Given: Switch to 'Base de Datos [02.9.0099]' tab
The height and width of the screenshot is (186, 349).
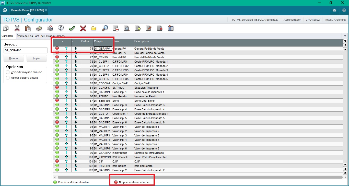Looking at the screenshot, I should [x=27, y=10].
